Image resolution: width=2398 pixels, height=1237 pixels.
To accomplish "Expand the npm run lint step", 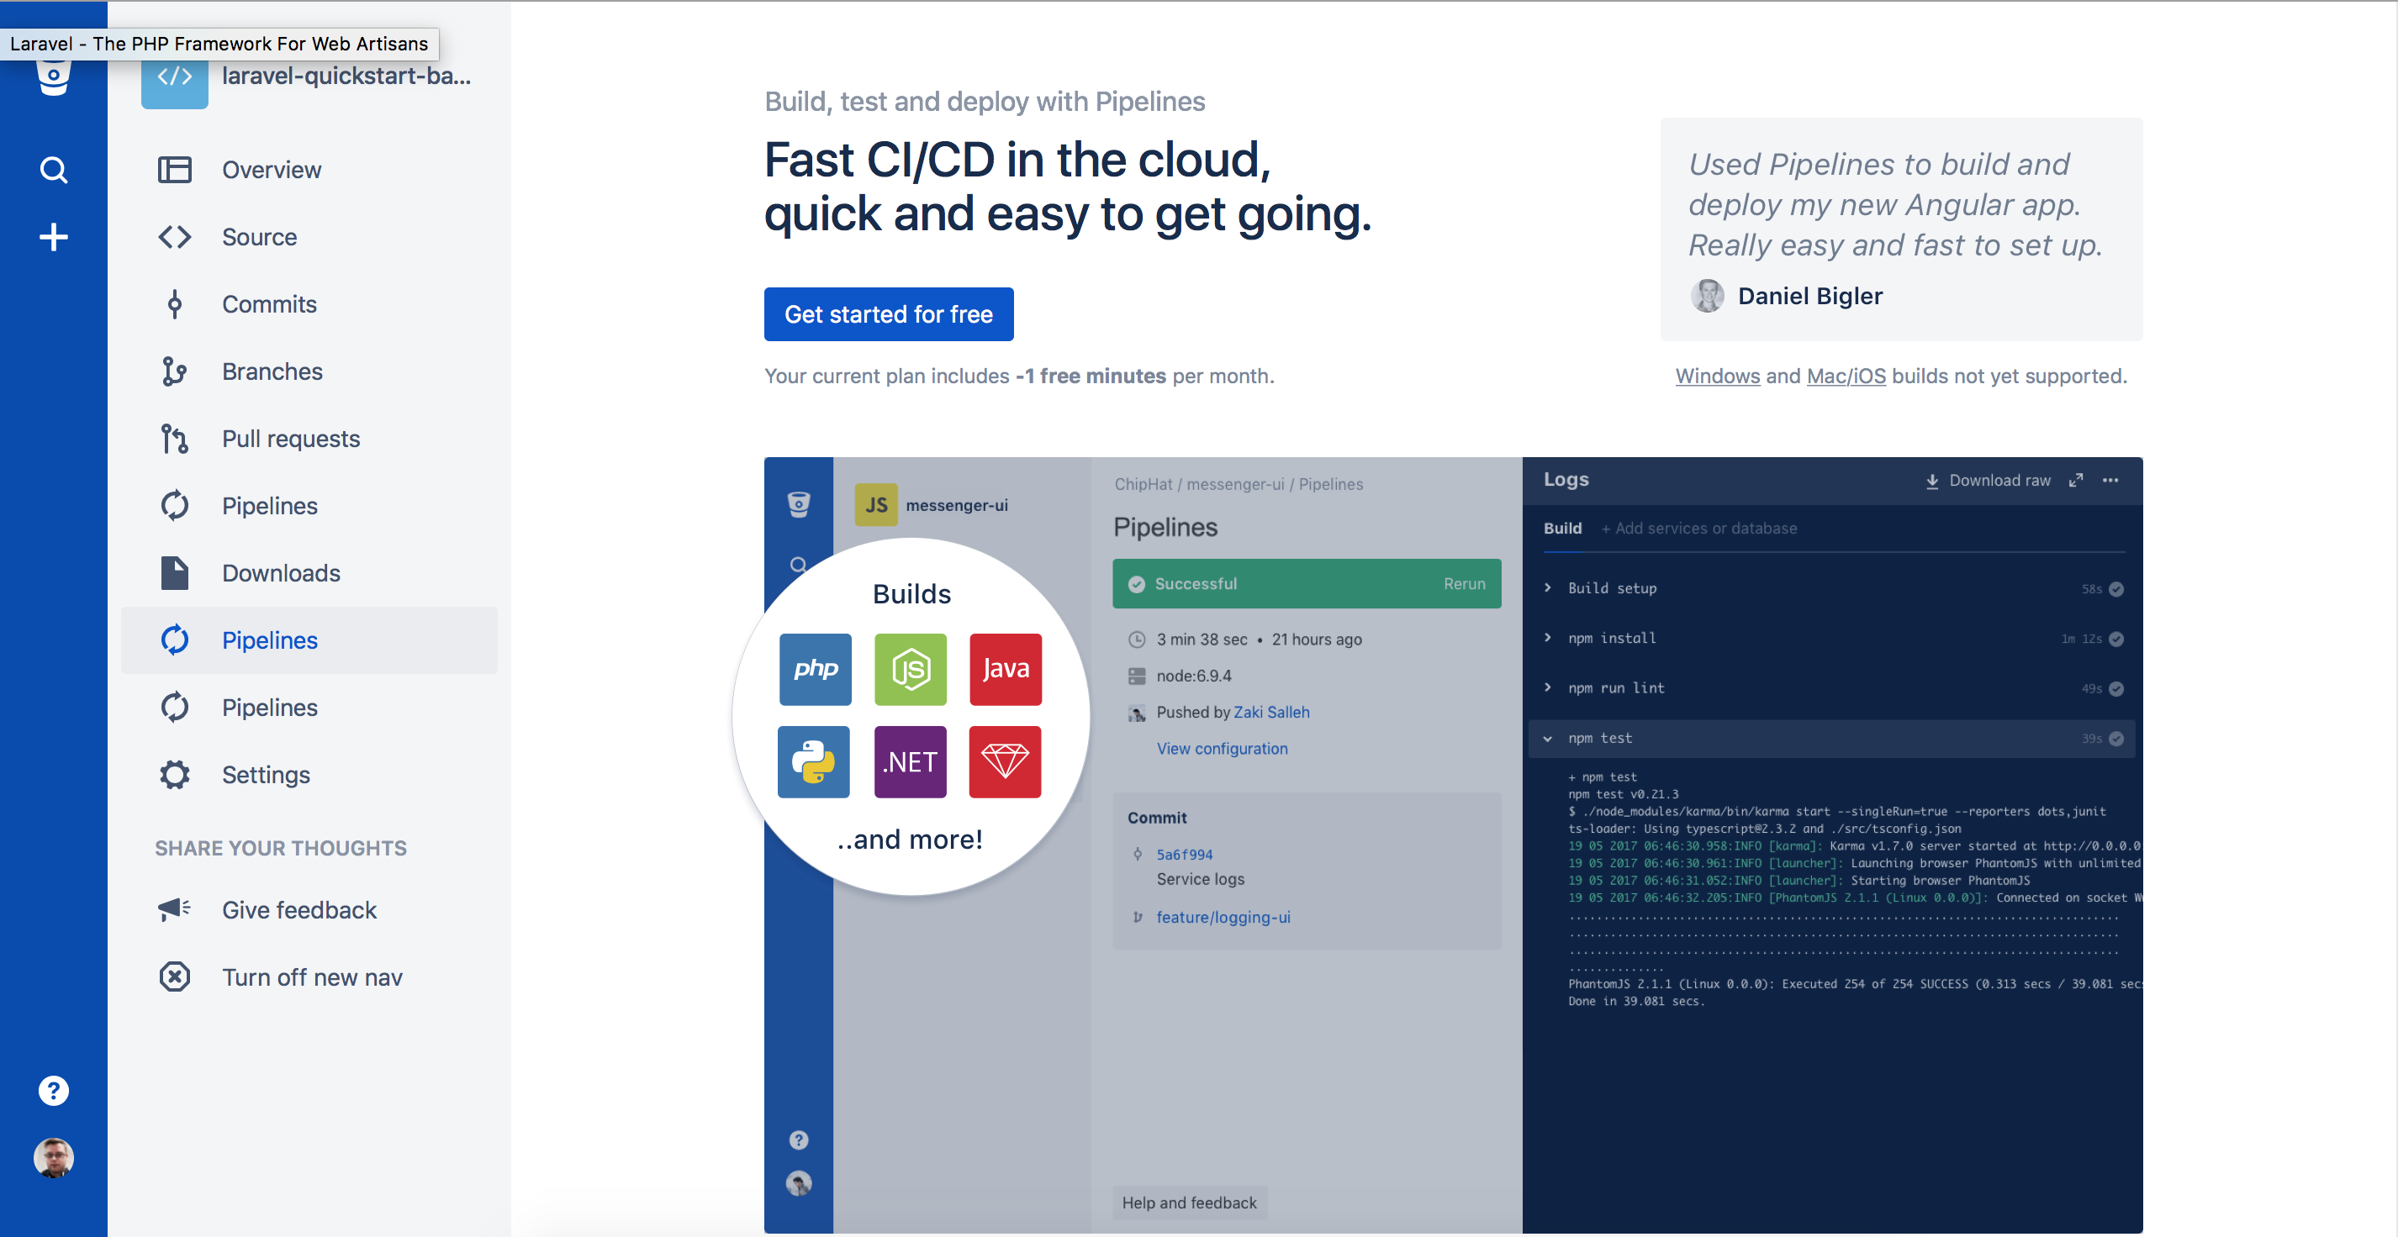I will 1547,687.
